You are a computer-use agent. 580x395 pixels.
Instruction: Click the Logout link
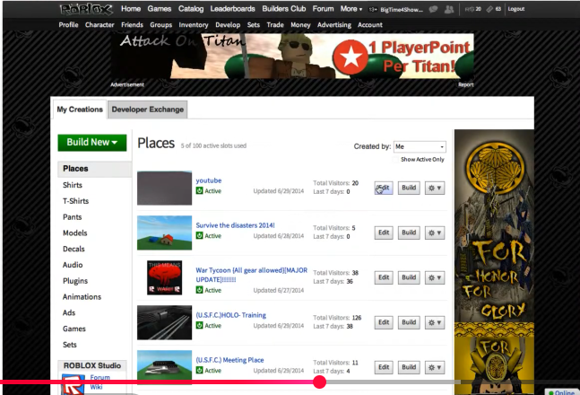516,9
